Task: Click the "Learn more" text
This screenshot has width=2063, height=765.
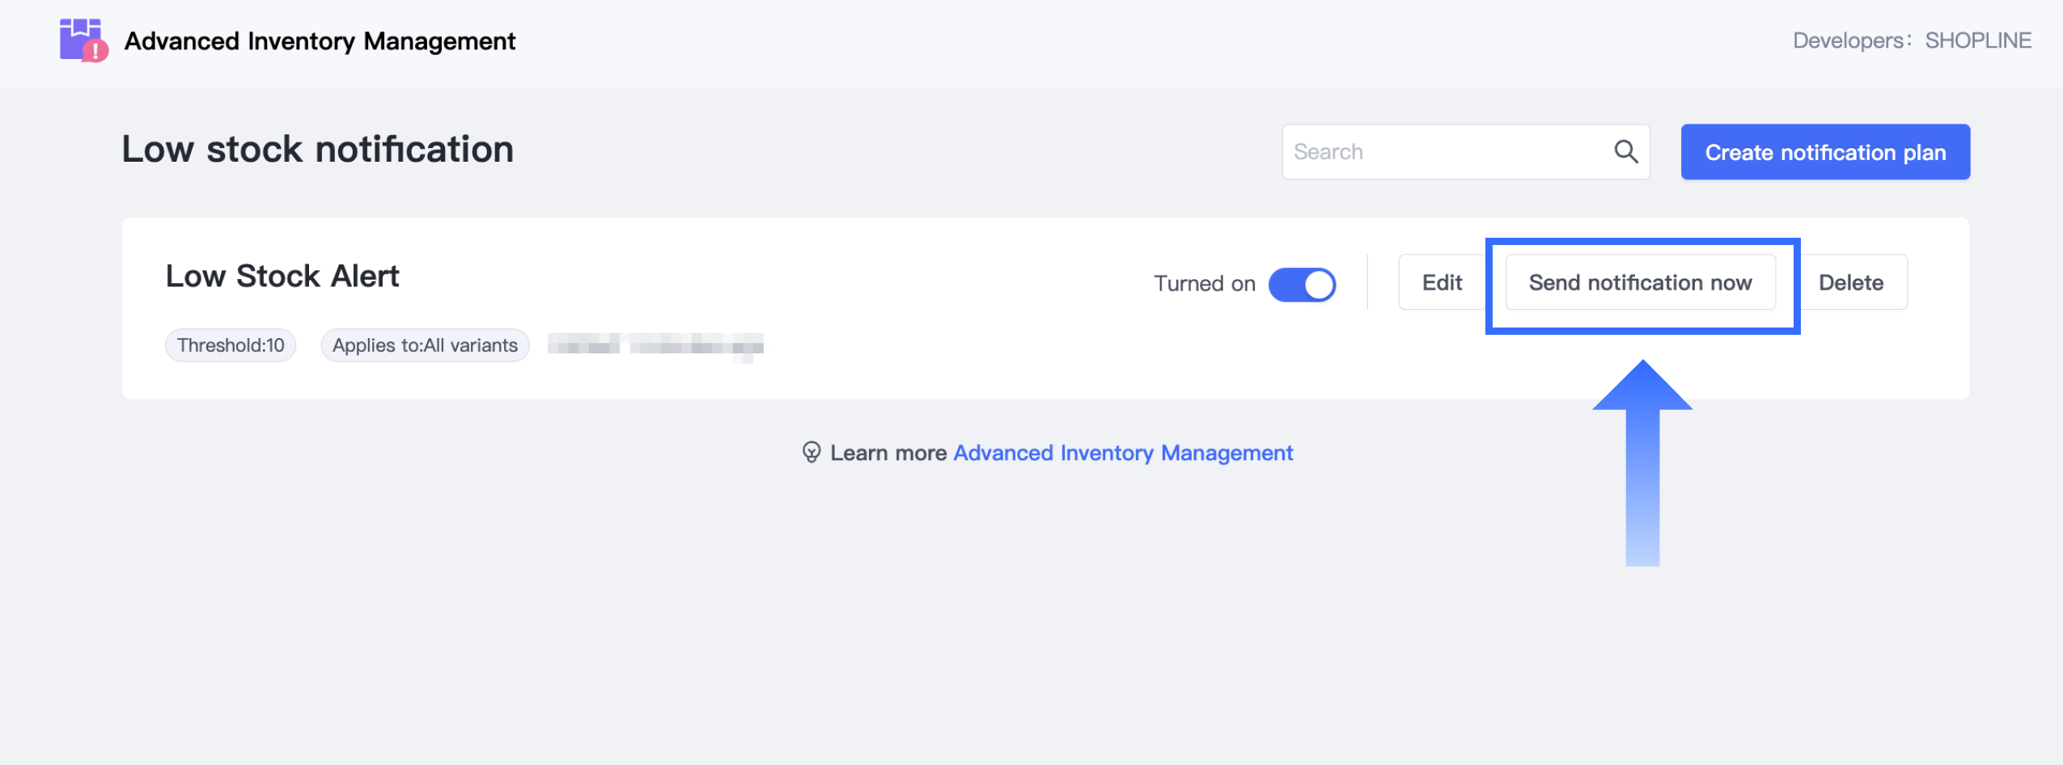Action: pyautogui.click(x=887, y=453)
